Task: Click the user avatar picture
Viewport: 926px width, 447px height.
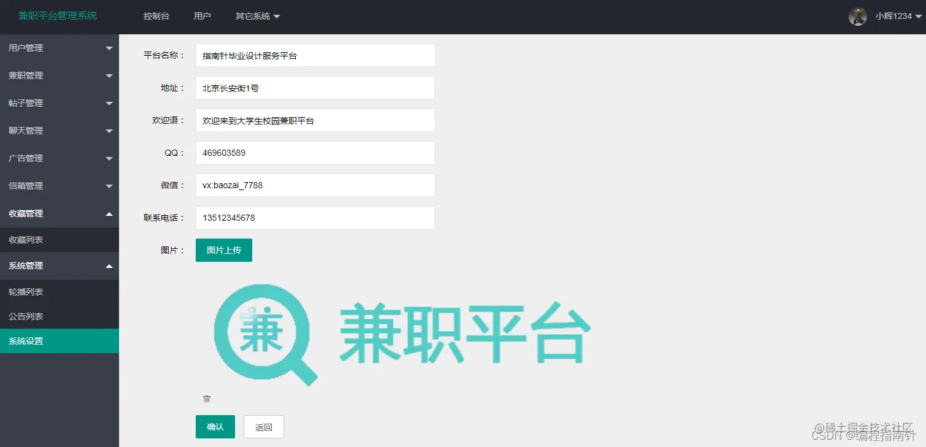Action: [x=858, y=17]
